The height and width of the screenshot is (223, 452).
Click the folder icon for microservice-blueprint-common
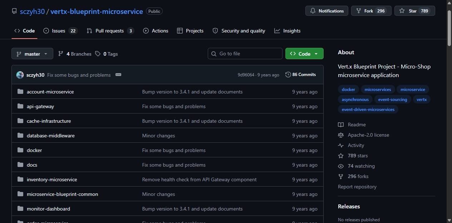20,194
